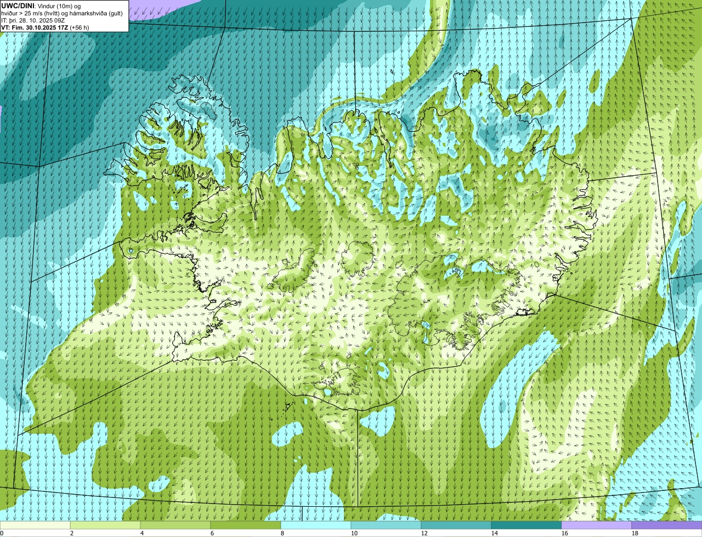Click the light cyan 8–10 m/s legend swatch
Screen dimensions: 702x537
click(316, 525)
